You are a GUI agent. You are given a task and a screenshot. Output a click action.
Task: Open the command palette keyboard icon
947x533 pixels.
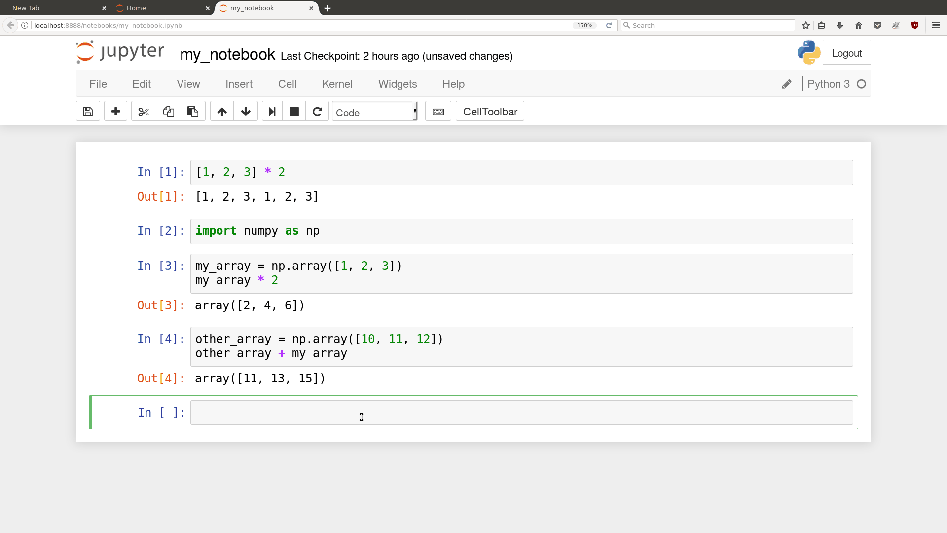tap(438, 112)
